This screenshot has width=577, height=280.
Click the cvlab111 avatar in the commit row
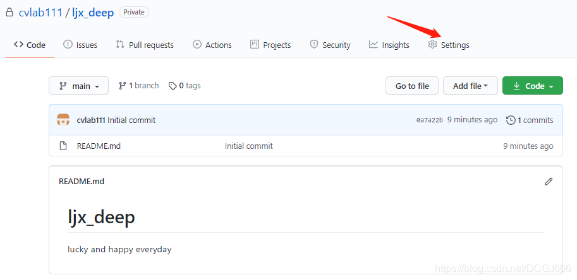click(x=63, y=120)
